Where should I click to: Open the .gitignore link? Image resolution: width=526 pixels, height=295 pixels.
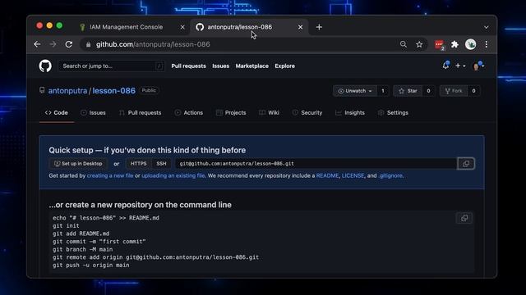391,175
